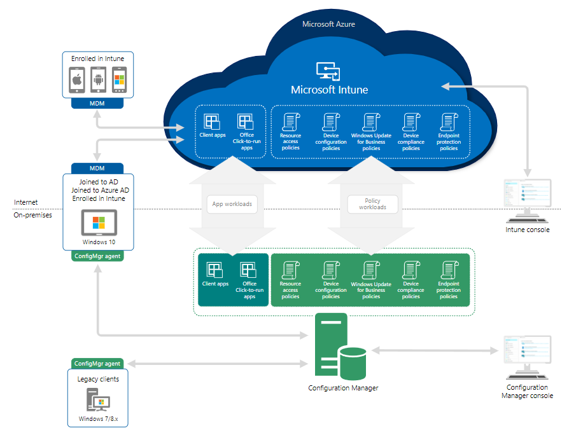Click the Configuration Manager console computer icon
The image size is (569, 440).
point(528,358)
